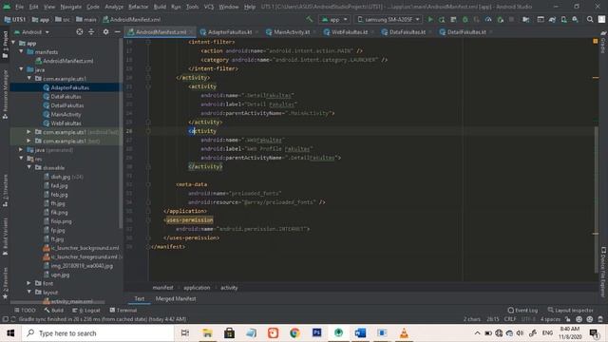
Task: Open the Terminal tool window
Action: click(123, 311)
